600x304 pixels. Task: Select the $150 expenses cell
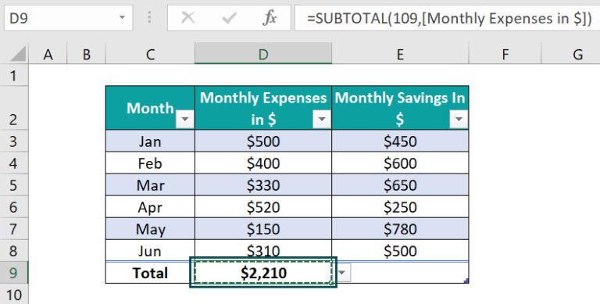point(263,228)
